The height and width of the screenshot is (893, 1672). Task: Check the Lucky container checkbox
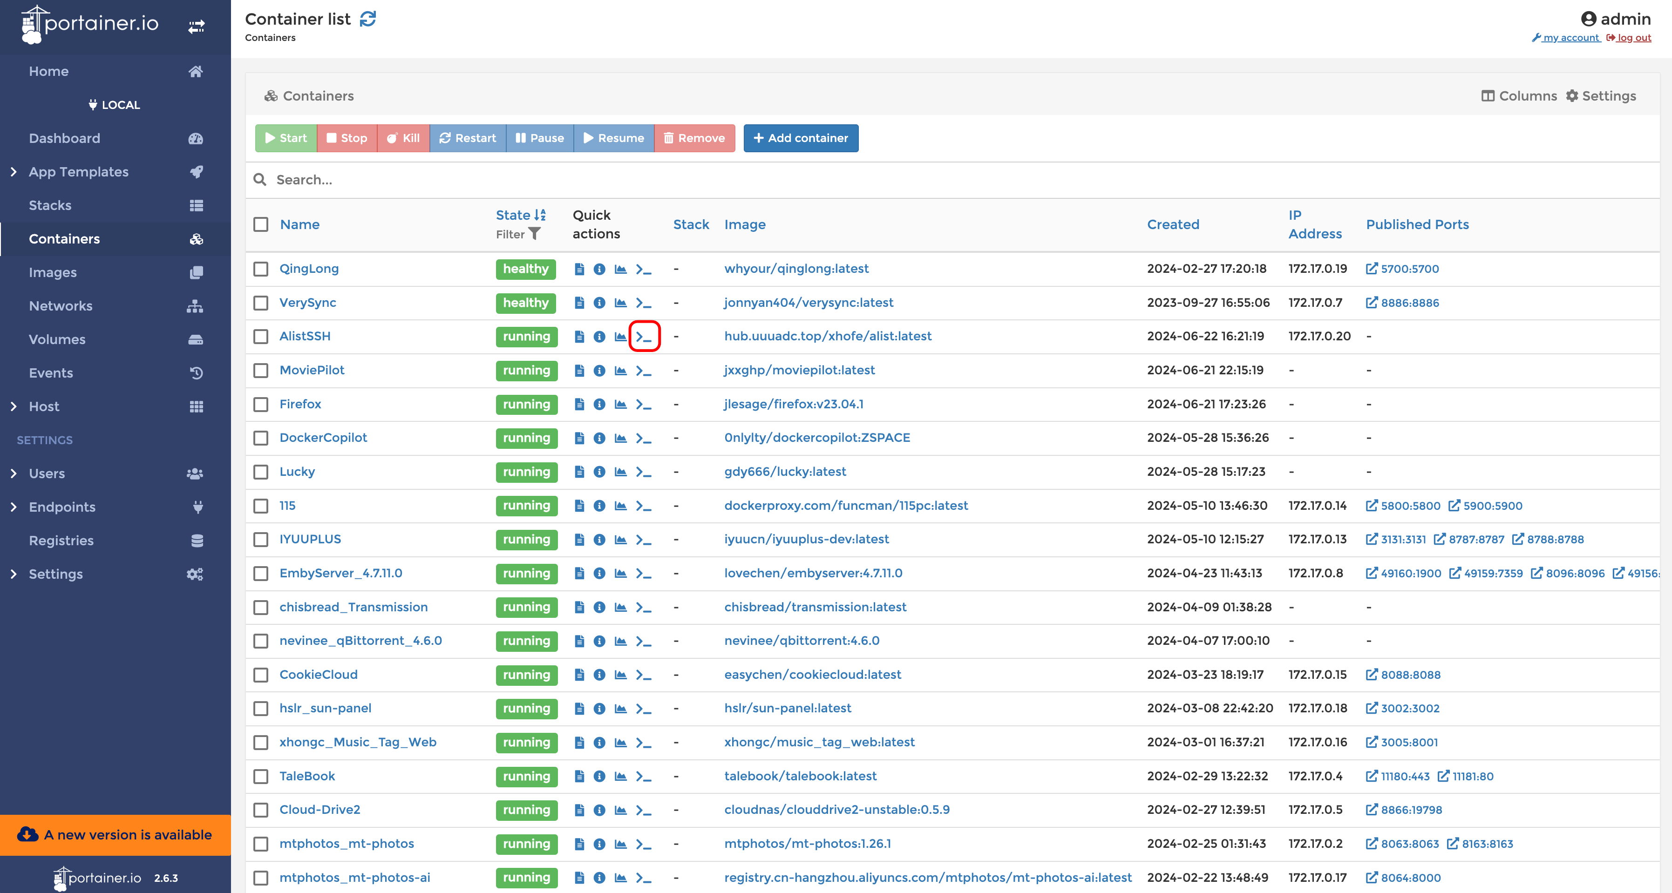(261, 472)
